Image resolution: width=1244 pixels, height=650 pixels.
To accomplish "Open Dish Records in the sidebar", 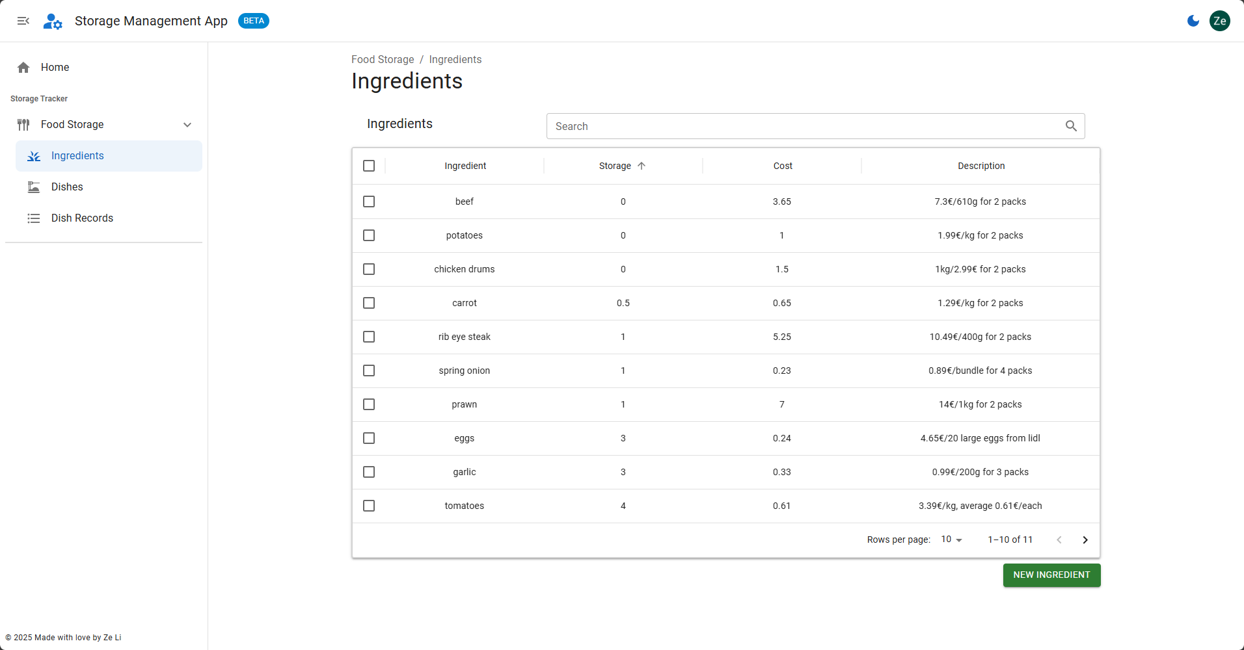I will (82, 218).
